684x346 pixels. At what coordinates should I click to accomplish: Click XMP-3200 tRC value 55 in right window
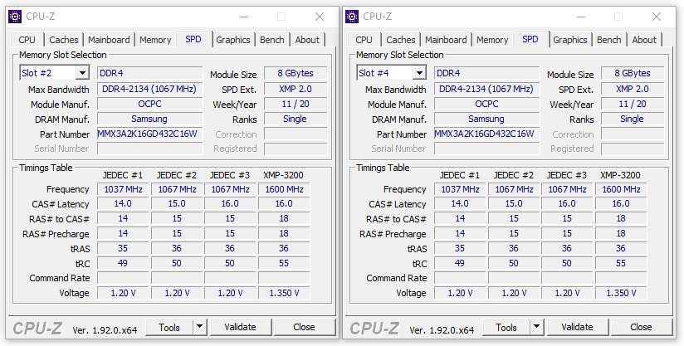tap(621, 263)
